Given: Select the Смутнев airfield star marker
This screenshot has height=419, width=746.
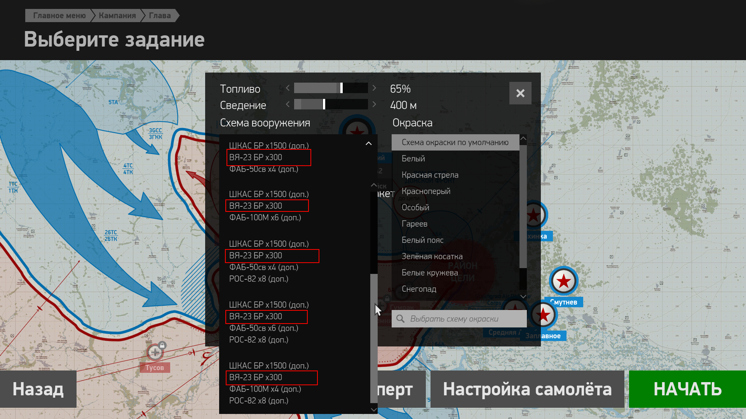Looking at the screenshot, I should pyautogui.click(x=563, y=281).
